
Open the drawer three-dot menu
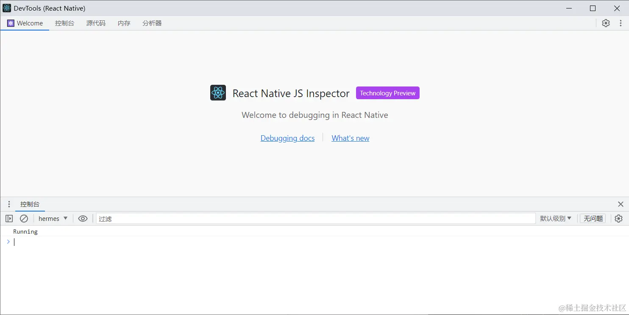click(x=9, y=204)
